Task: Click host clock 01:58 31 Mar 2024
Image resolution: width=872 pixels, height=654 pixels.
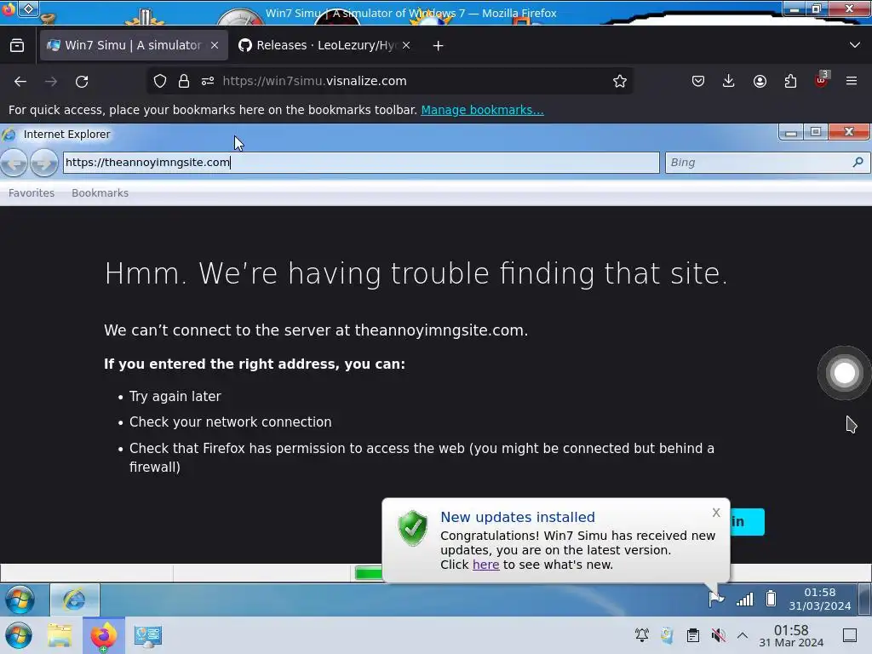Action: [791, 636]
